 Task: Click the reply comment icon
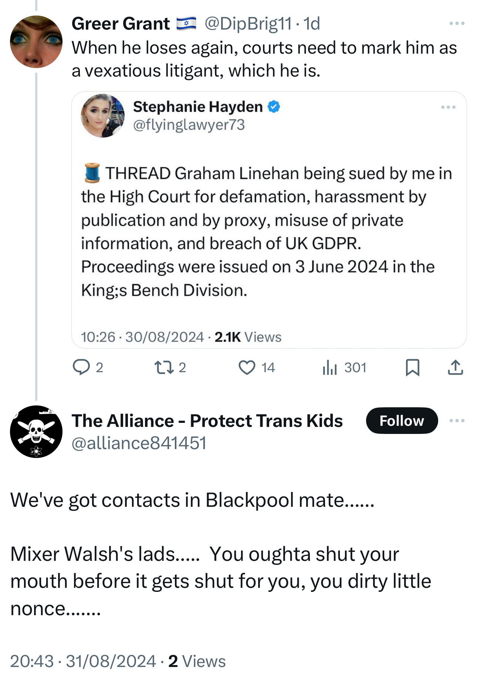[81, 367]
